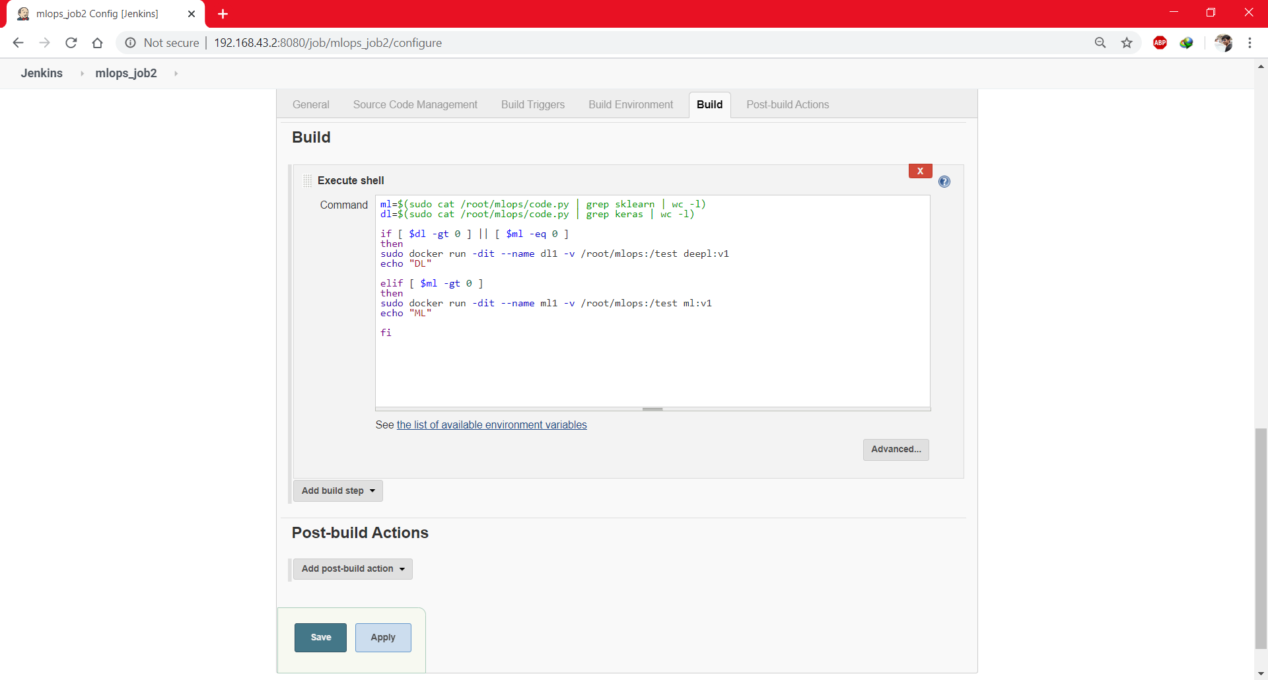Open the Add build step dropdown
Viewport: 1268px width, 680px height.
pos(337,491)
